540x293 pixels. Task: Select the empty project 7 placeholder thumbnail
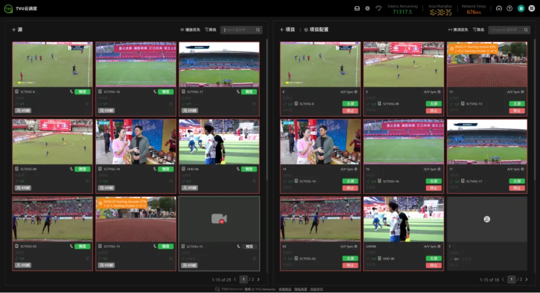487,219
